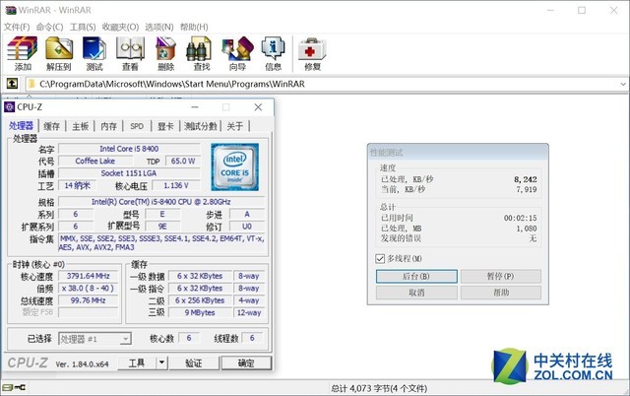Click the 1.136 V core voltage value
630x396 pixels.
tap(175, 185)
